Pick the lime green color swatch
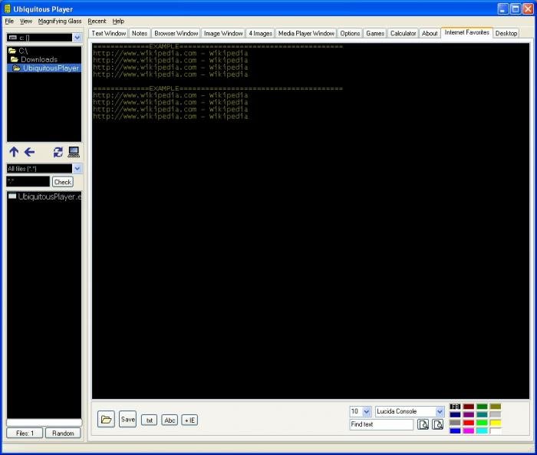 [x=482, y=423]
